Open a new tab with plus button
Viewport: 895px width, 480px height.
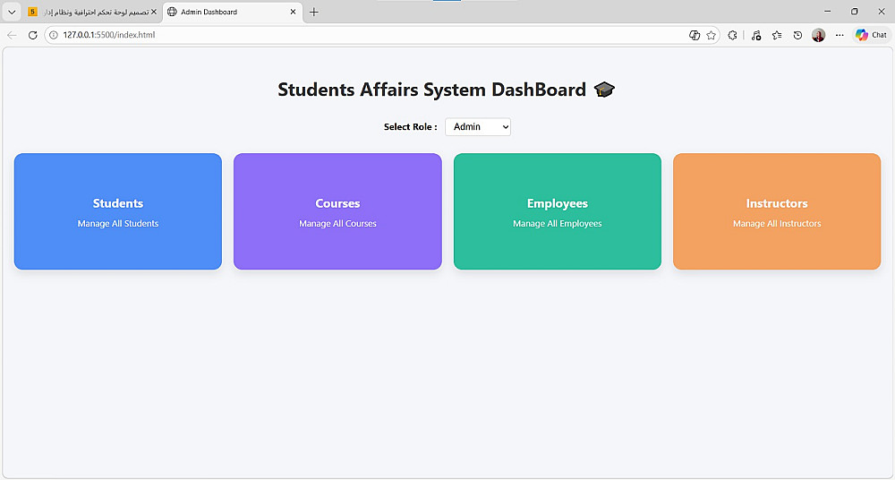[x=314, y=12]
